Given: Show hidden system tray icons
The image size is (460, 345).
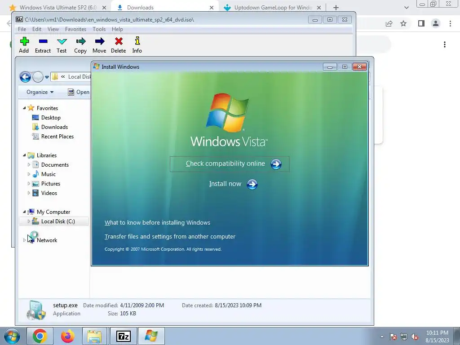Looking at the screenshot, I should (382, 337).
